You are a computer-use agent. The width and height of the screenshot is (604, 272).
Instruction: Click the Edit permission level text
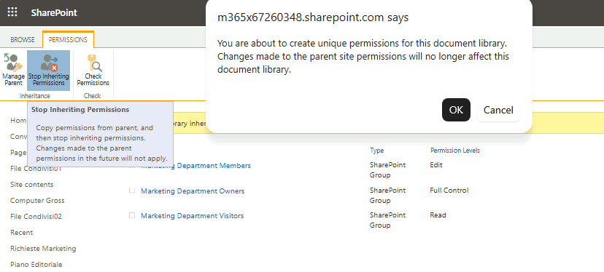436,165
